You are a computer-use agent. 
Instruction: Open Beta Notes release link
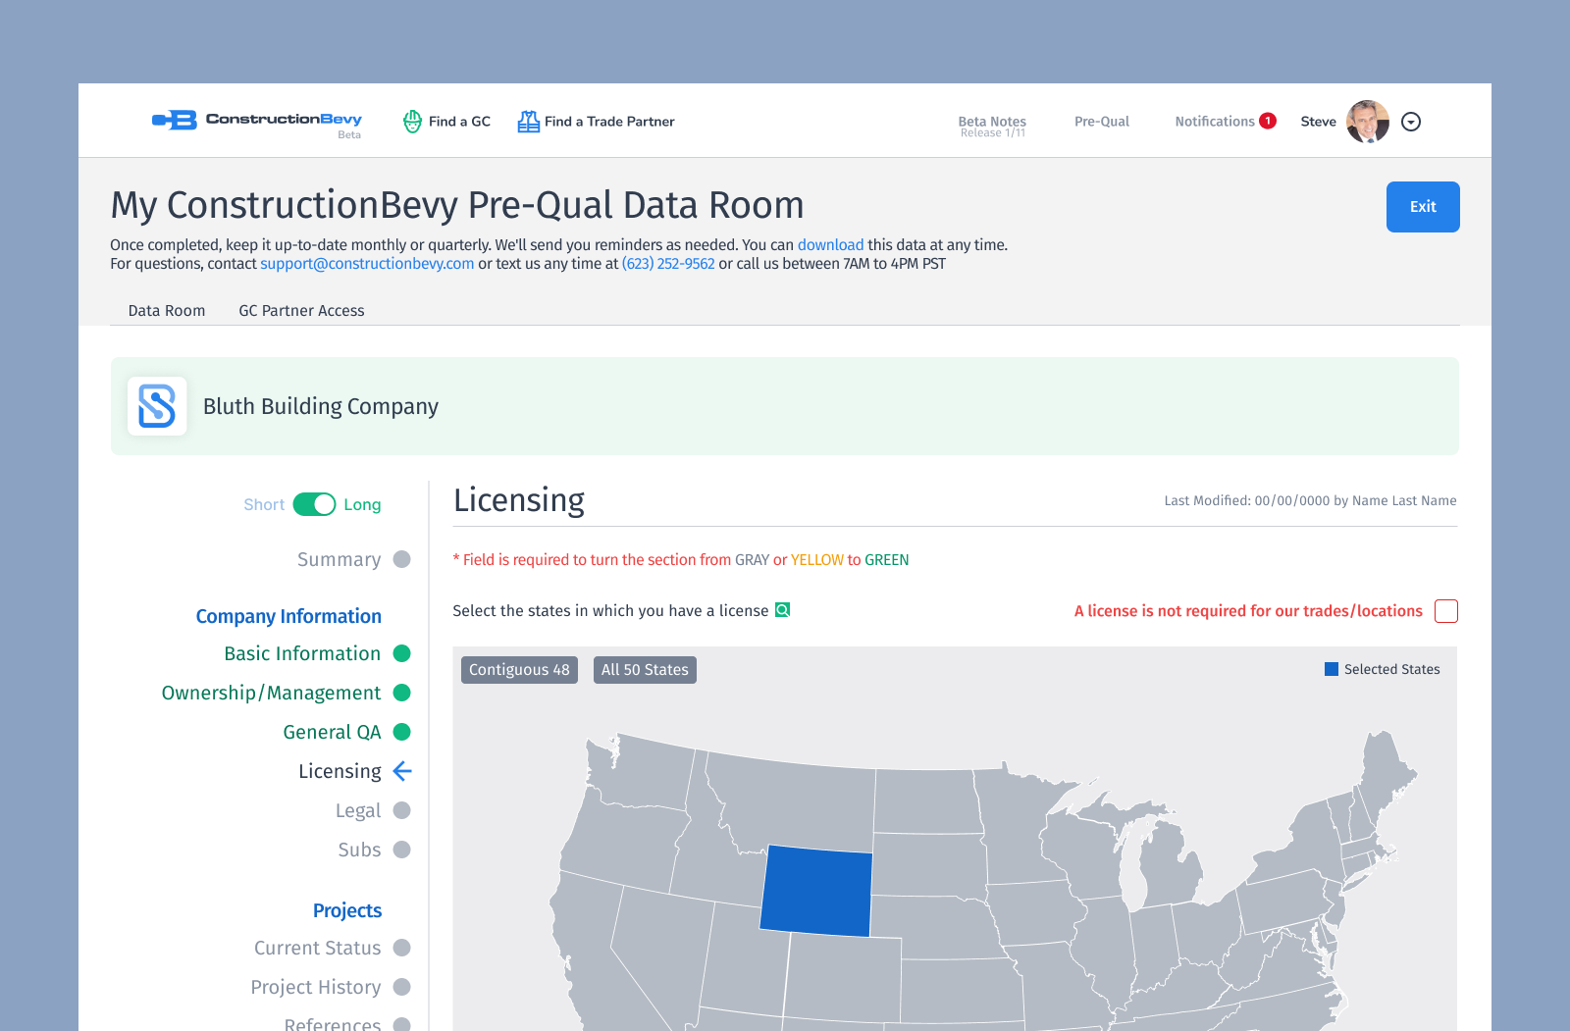pos(992,126)
